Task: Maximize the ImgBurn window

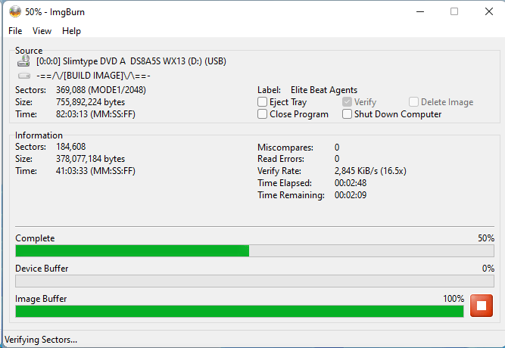Action: click(x=454, y=12)
